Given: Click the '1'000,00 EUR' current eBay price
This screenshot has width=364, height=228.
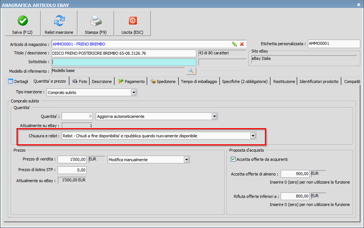Looking at the screenshot, I should pyautogui.click(x=72, y=180).
